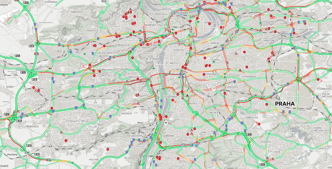Select the ST. MĚSTO label
This screenshot has height=169, width=332.
(172, 63)
